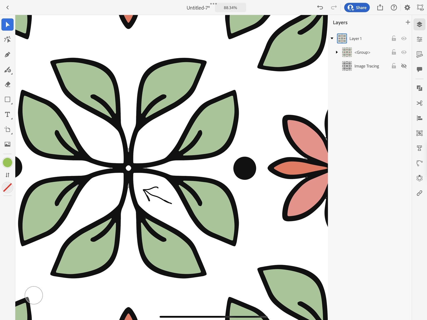Image resolution: width=427 pixels, height=320 pixels.
Task: Redo the last action
Action: tap(334, 8)
